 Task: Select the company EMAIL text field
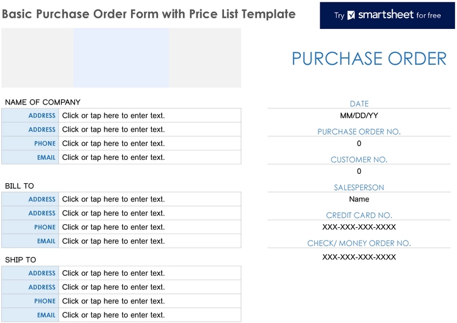click(149, 157)
